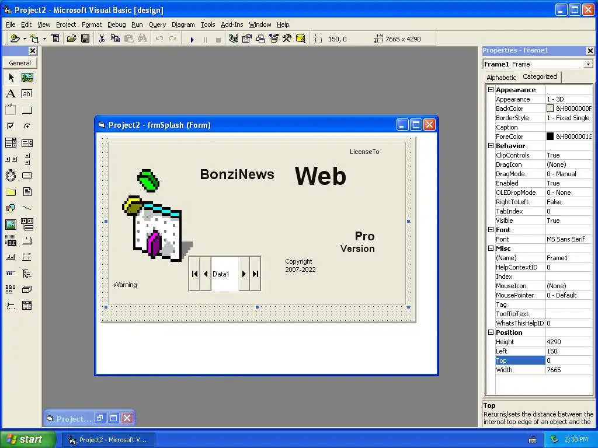The width and height of the screenshot is (598, 448).
Task: Click the ForeColor black color swatch
Action: coord(550,136)
